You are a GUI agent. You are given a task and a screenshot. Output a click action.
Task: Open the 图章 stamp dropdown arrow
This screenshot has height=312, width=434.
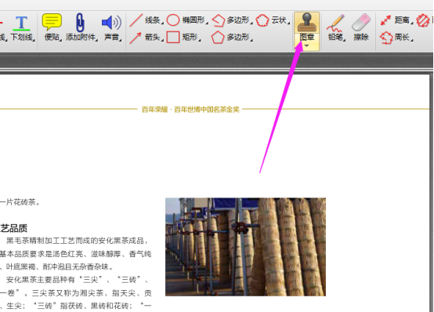pos(306,45)
